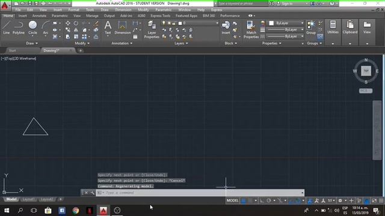Click the taskbar volume icon
Viewport: 385px width, 216px height.
click(337, 211)
